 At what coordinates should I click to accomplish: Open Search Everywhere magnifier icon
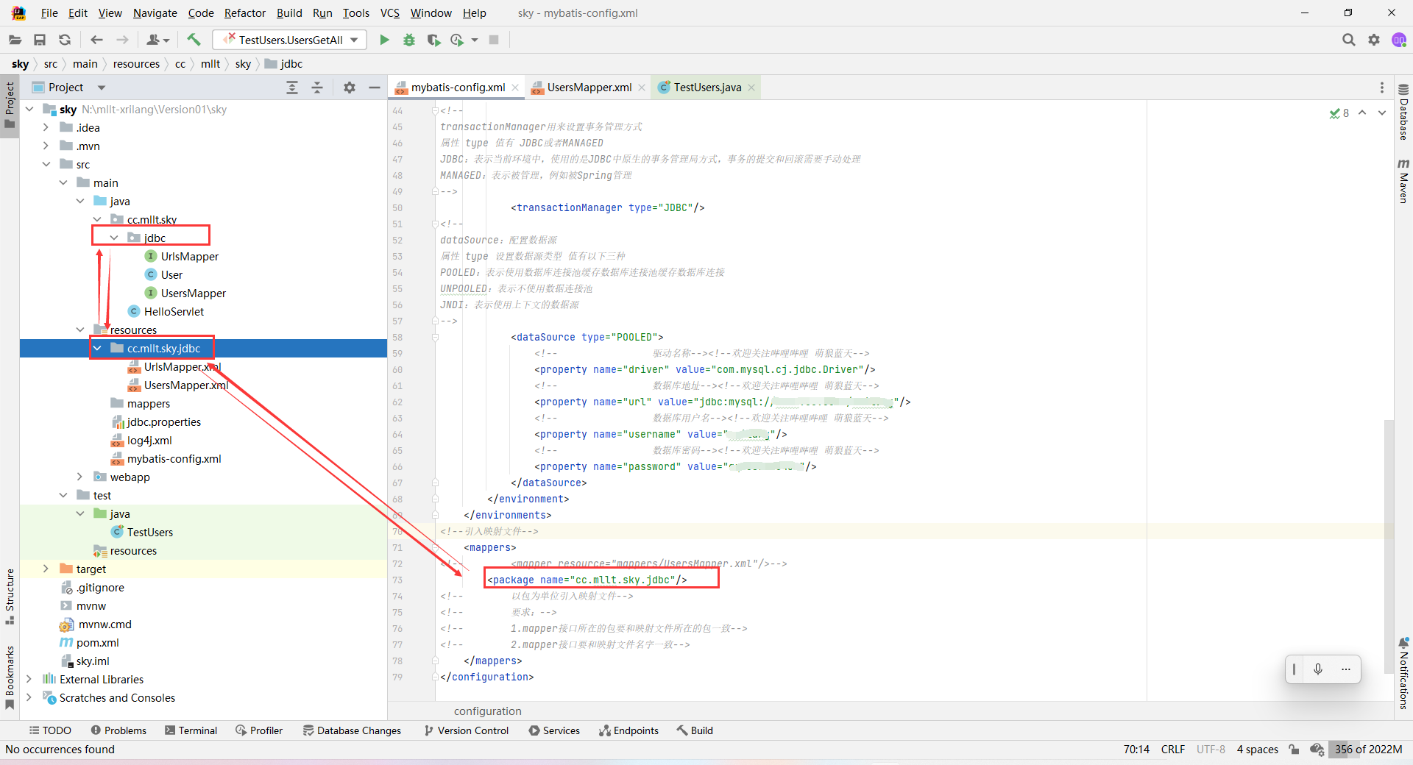(1348, 40)
